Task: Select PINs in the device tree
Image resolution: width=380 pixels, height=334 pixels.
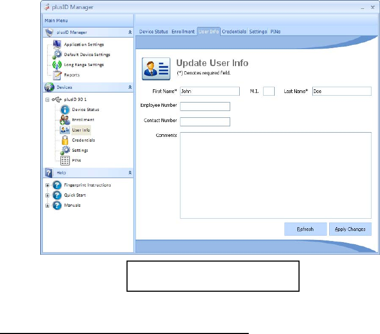Action: pos(76,161)
